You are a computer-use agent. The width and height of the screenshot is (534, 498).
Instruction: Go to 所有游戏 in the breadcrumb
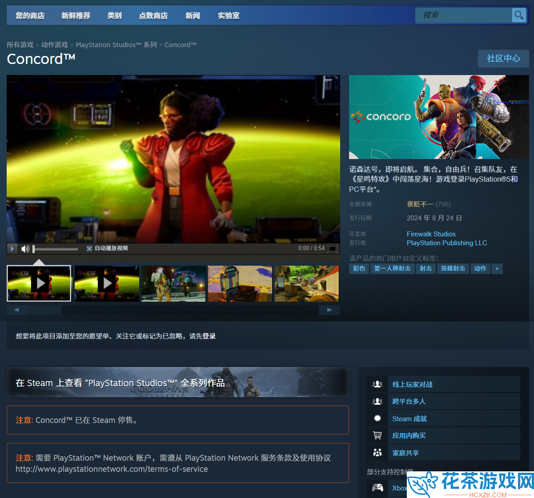pos(20,45)
